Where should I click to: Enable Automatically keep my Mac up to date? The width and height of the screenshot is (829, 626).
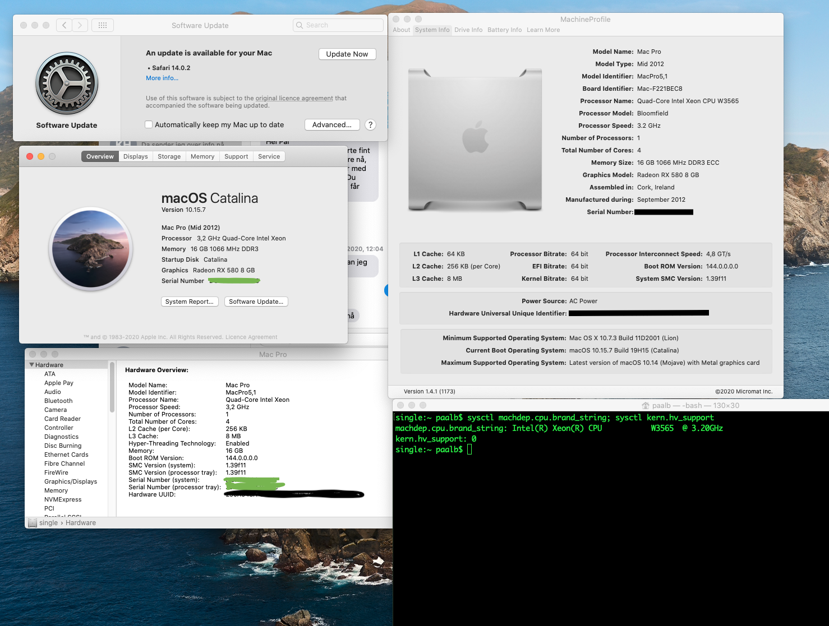[x=149, y=125]
